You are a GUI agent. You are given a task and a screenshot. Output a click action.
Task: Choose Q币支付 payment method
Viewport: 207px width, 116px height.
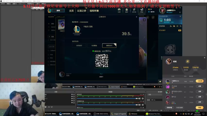79,46
